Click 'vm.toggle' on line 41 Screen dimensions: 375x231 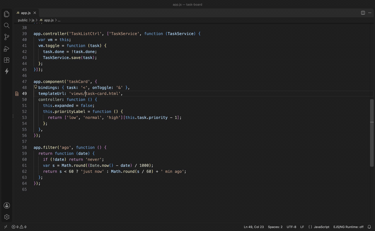pyautogui.click(x=49, y=46)
